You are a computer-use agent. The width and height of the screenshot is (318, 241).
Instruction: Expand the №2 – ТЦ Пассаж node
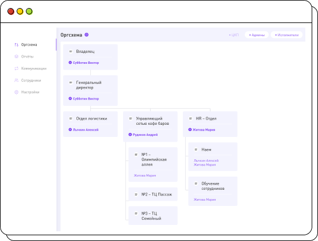(153, 194)
